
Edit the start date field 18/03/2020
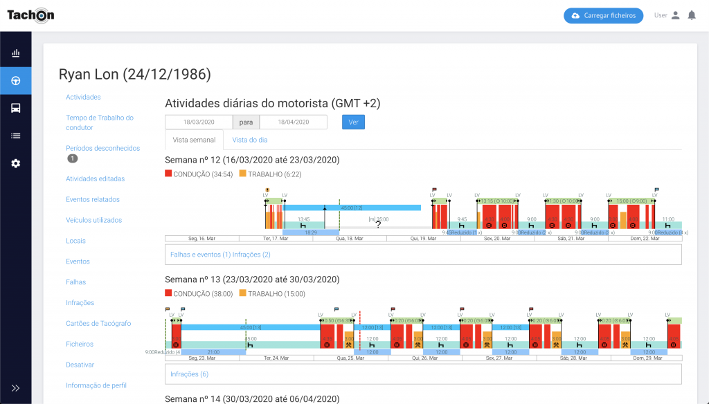pyautogui.click(x=198, y=122)
